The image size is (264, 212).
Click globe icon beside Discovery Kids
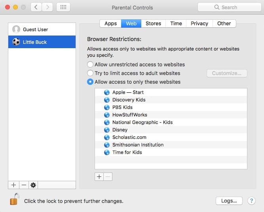(107, 100)
